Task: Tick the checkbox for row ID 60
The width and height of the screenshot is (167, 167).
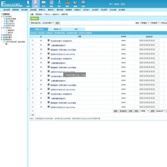Action: point(33,40)
